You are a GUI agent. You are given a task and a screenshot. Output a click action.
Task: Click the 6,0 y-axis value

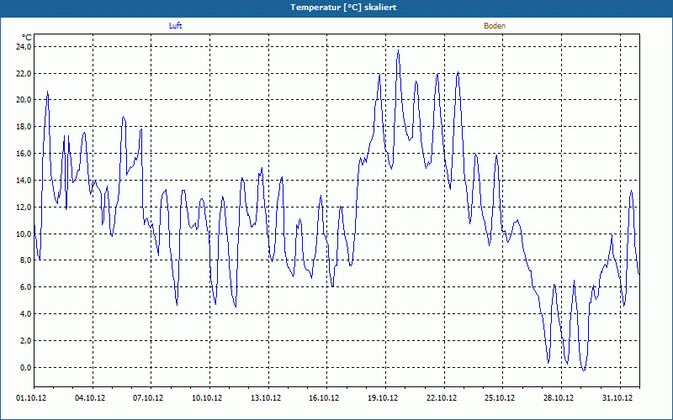[25, 287]
